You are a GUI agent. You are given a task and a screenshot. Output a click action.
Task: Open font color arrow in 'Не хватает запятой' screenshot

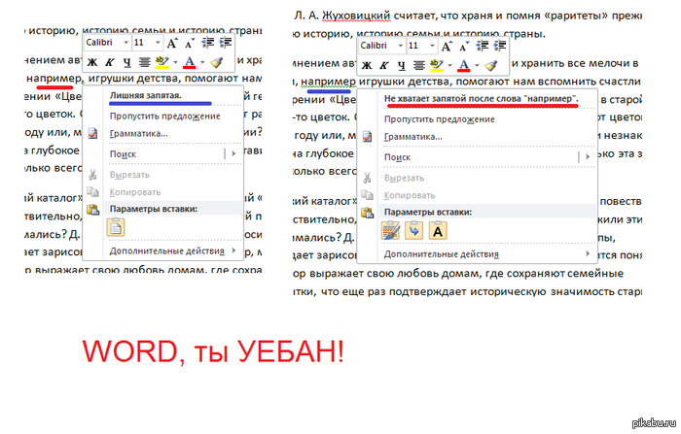pyautogui.click(x=477, y=65)
